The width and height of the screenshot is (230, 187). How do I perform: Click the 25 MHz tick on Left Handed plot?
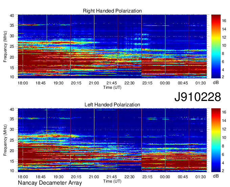click(x=12, y=140)
